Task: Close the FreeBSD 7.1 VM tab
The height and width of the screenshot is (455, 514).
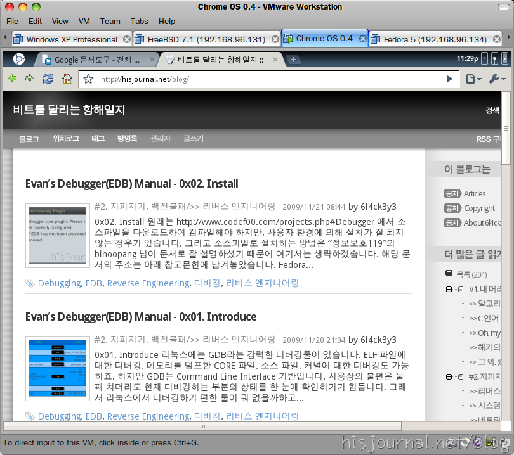Action: click(x=275, y=39)
